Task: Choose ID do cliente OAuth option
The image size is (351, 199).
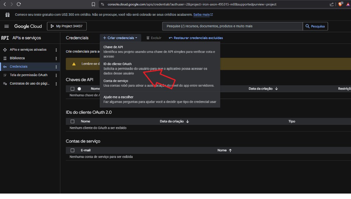Action: pyautogui.click(x=160, y=69)
